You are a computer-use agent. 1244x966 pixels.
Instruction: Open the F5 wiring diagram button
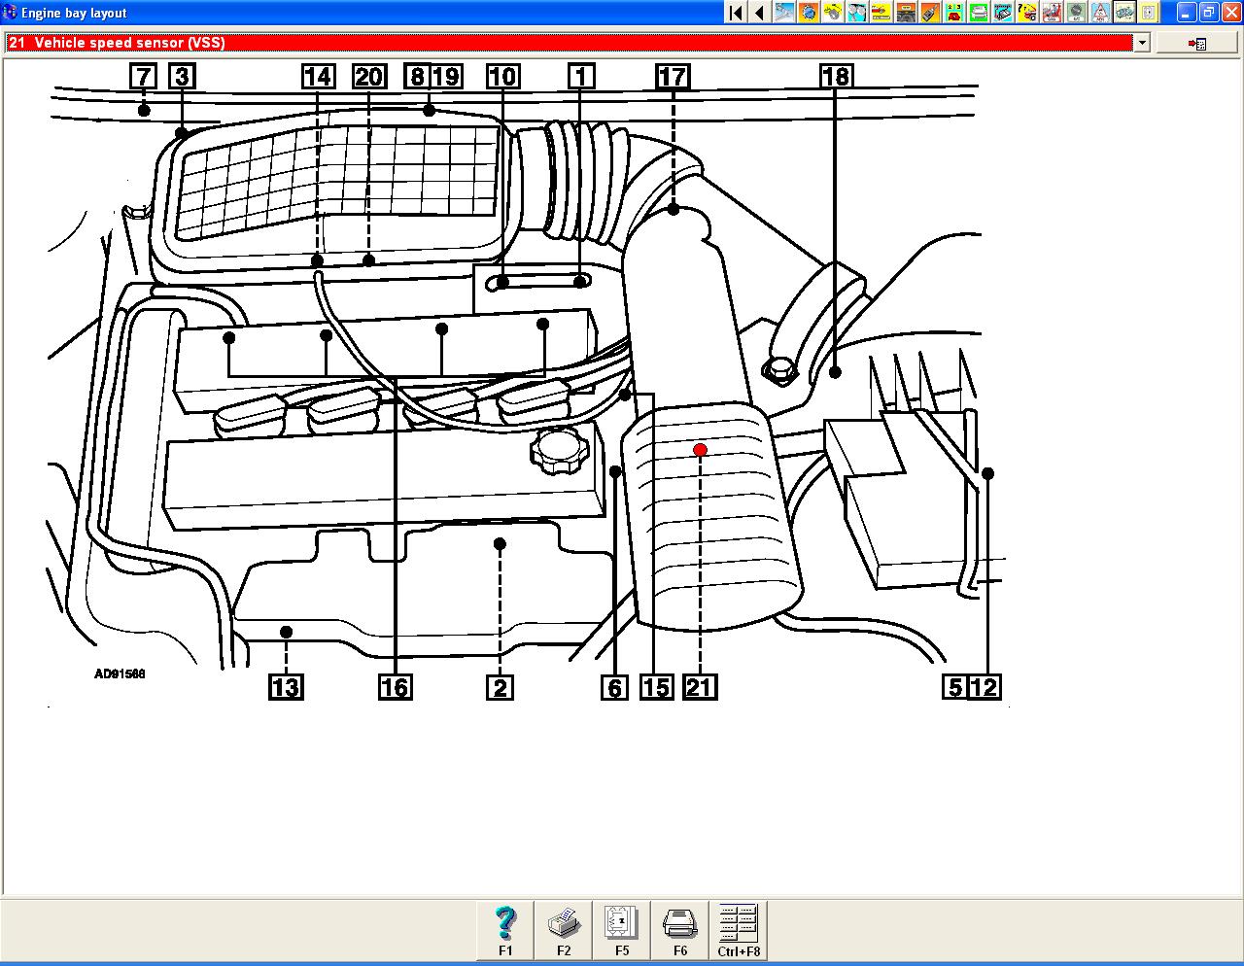[621, 930]
